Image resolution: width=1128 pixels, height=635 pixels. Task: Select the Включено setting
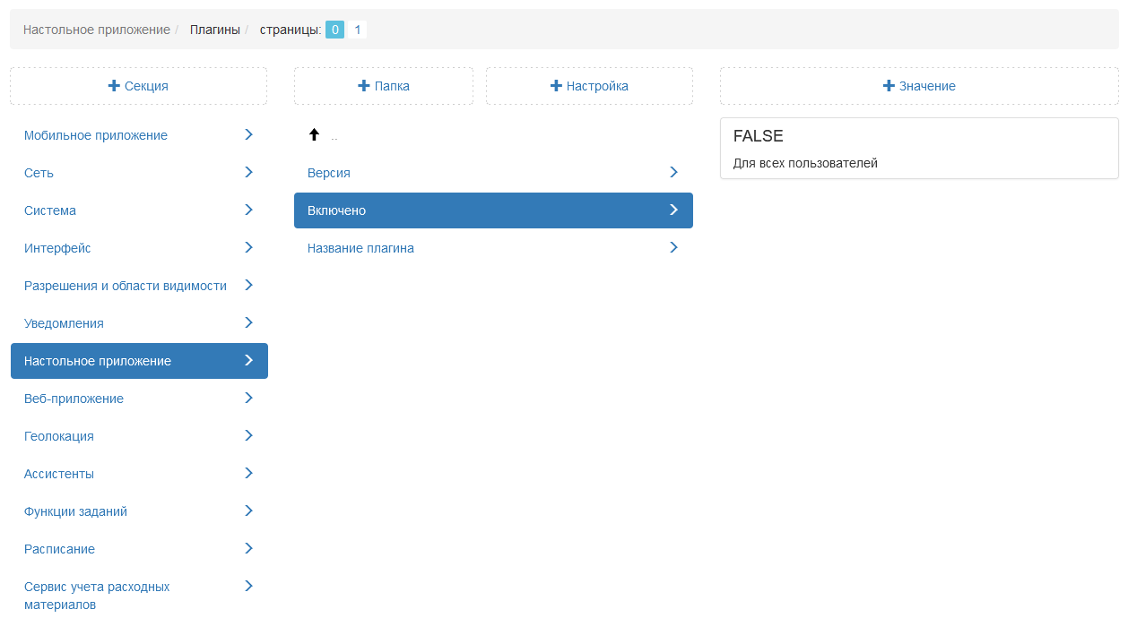(x=493, y=210)
